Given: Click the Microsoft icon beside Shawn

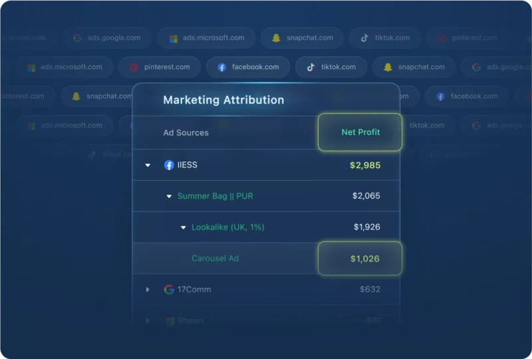Looking at the screenshot, I should tap(169, 321).
